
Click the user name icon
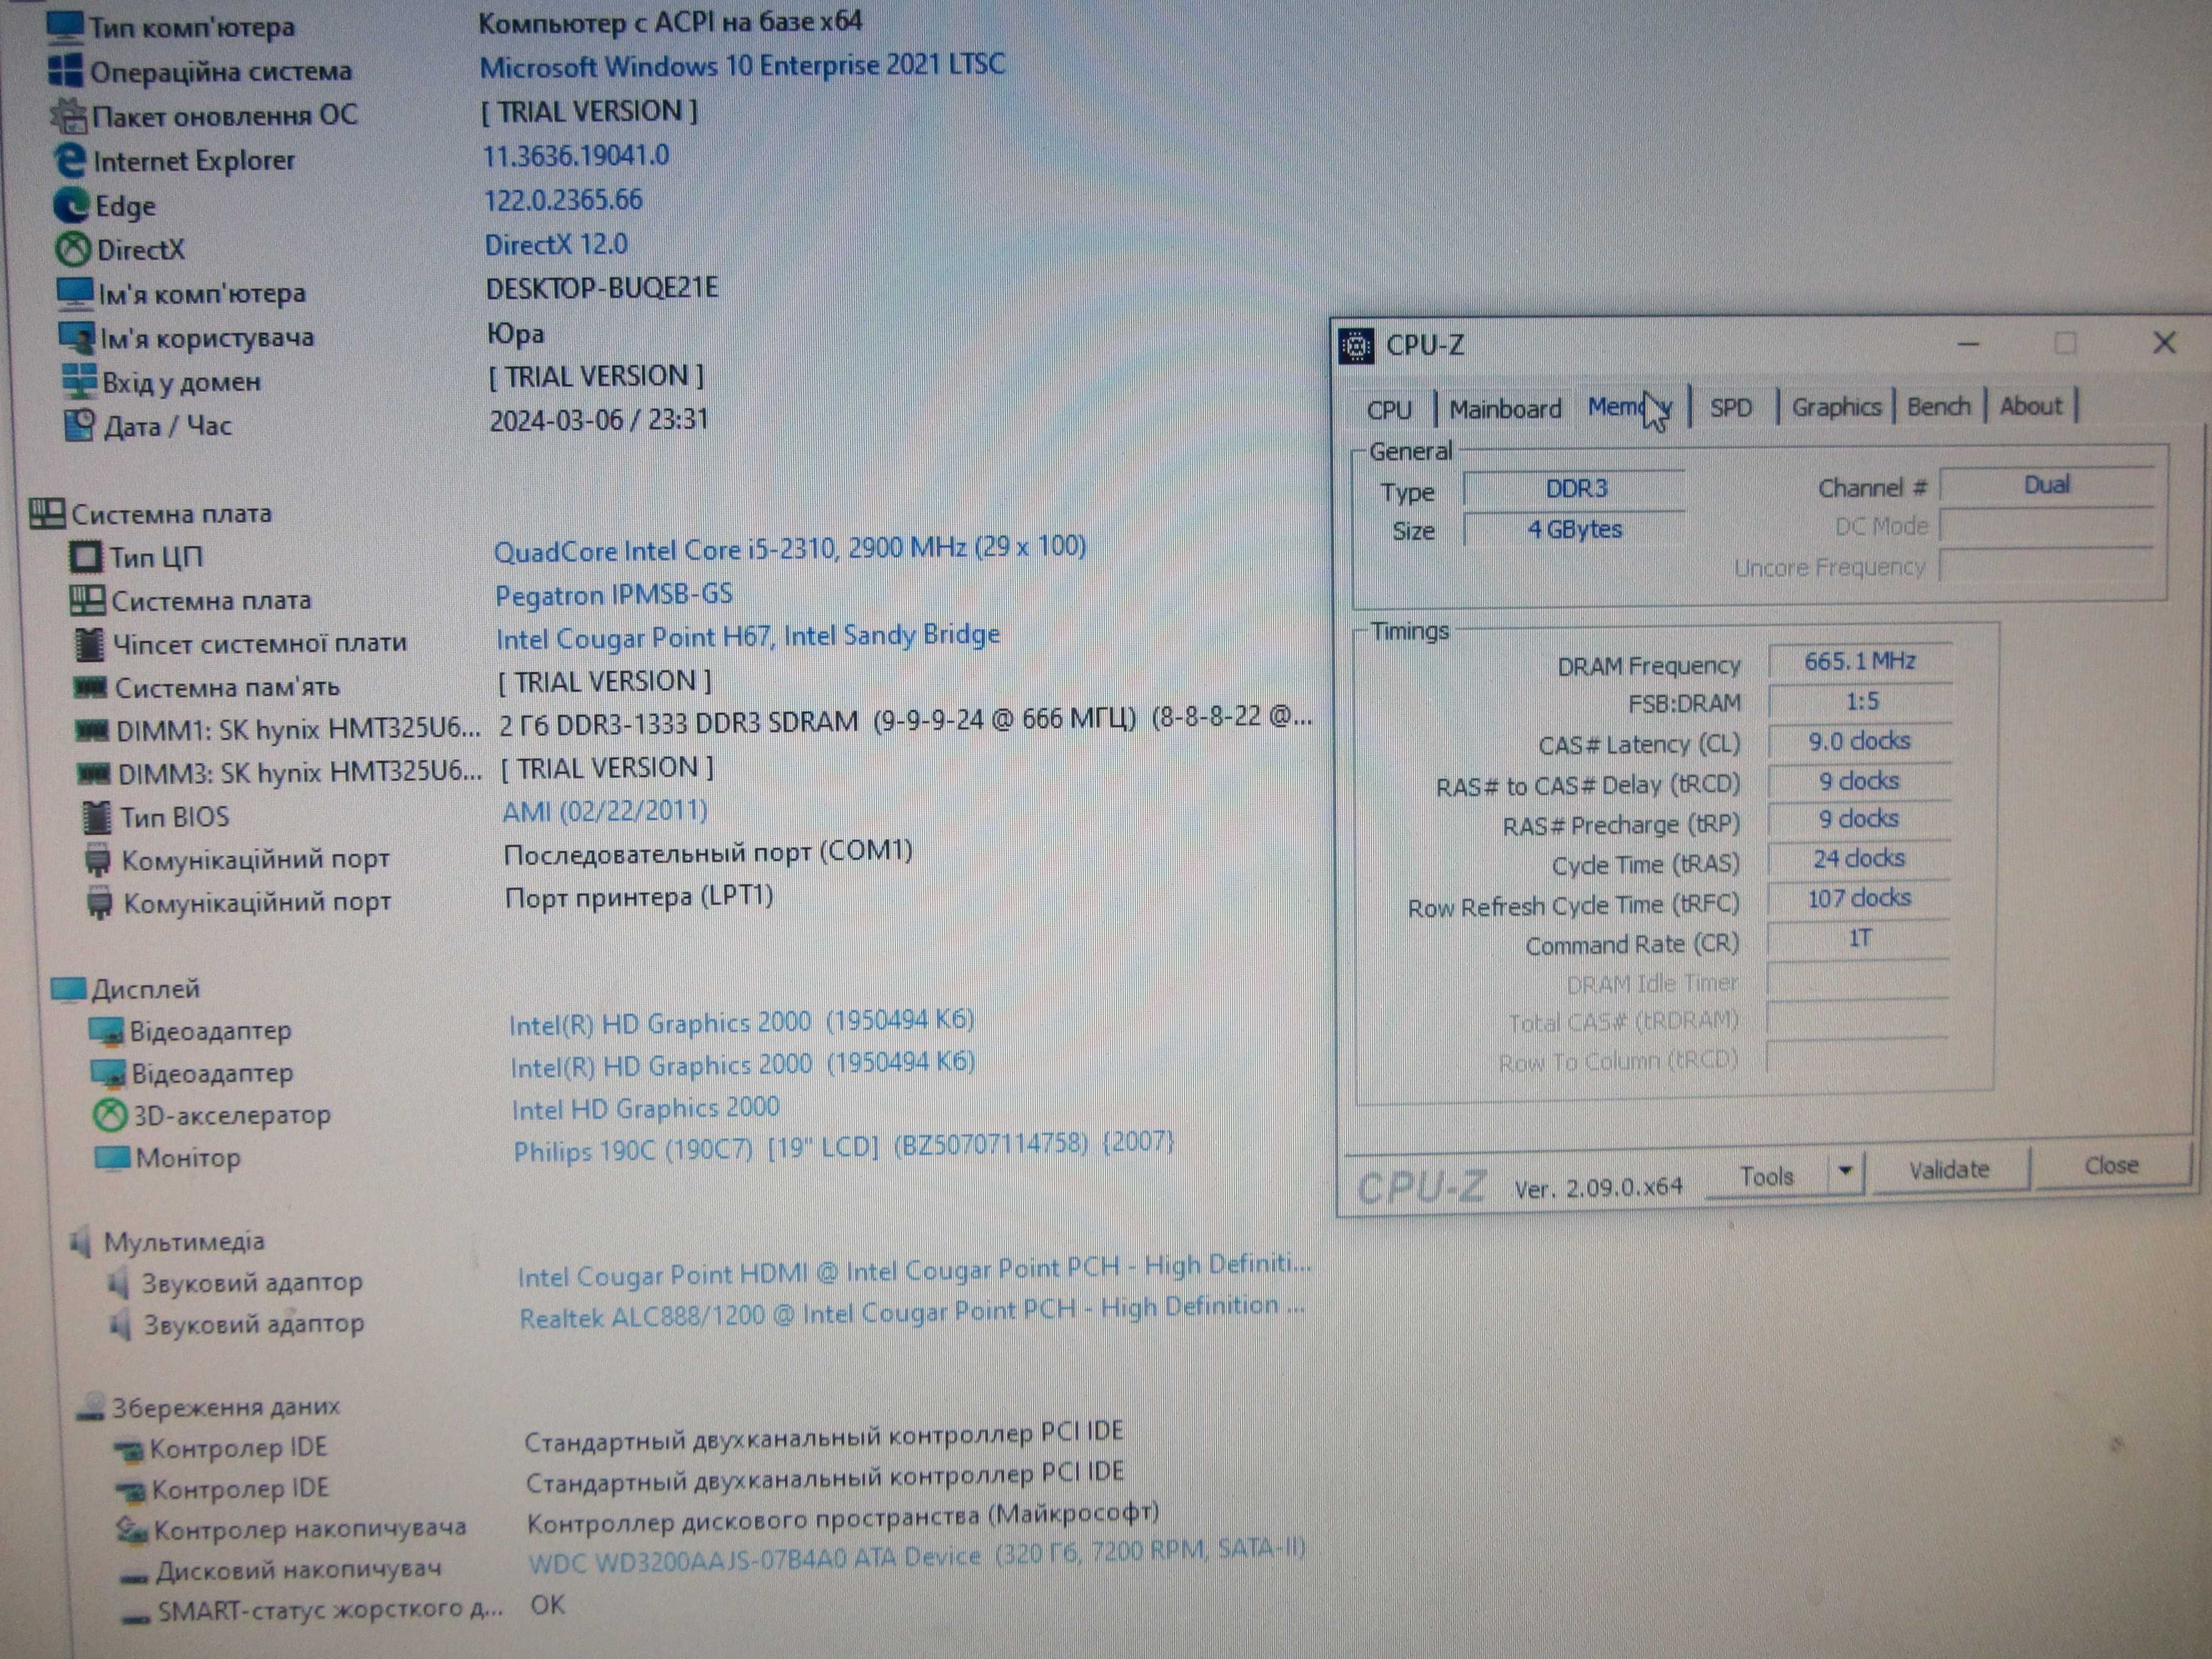[77, 338]
